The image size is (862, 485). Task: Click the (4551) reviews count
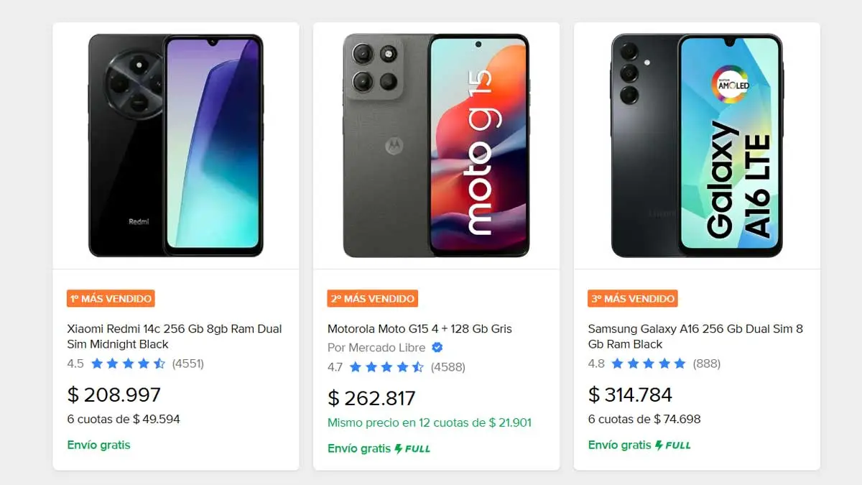(x=188, y=364)
